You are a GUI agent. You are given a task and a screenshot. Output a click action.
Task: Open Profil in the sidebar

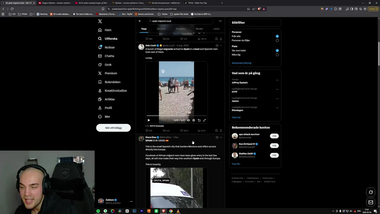coord(105,108)
